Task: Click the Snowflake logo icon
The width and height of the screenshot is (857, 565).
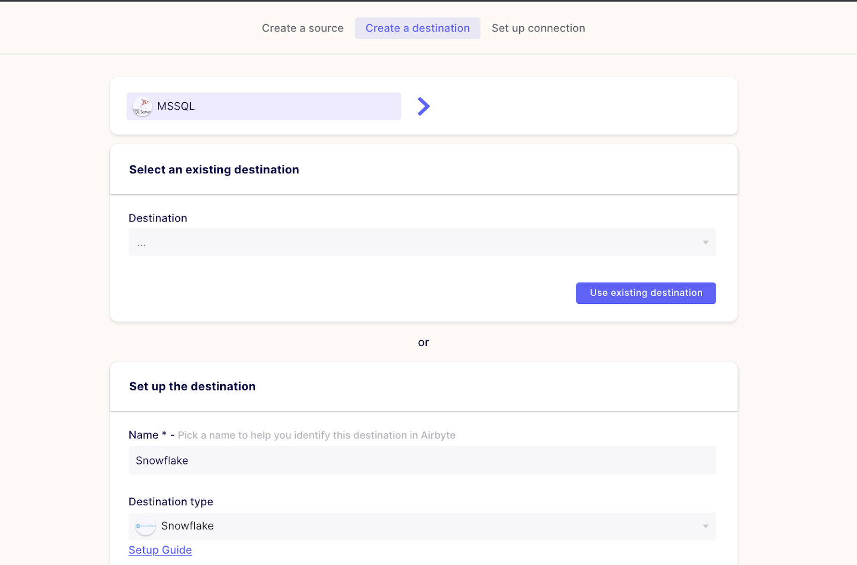Action: click(145, 526)
